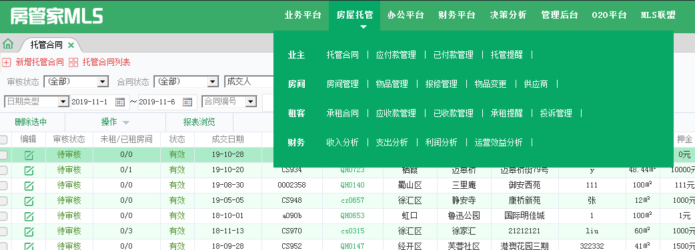Open house number link QH0140
This screenshot has width=695, height=250.
point(352,186)
